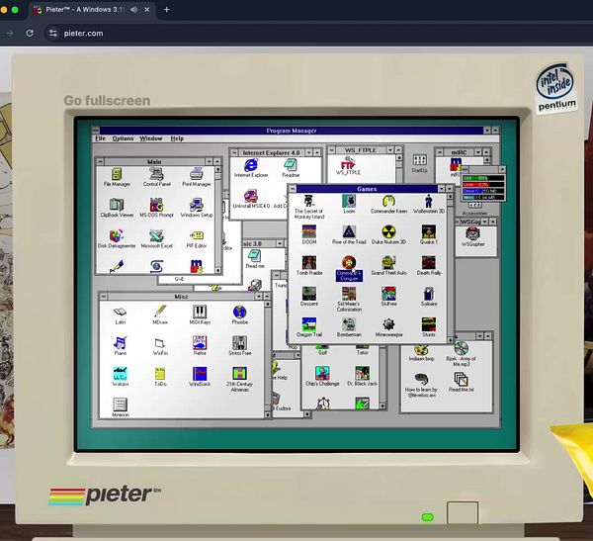This screenshot has width=593, height=541.
Task: Select the Descent game icon
Action: point(309,297)
